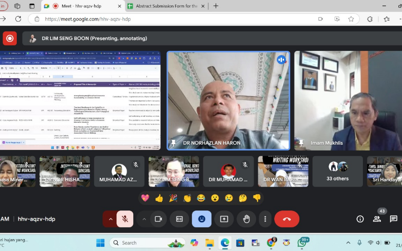Switch to Abstract Submission Form tab
The height and width of the screenshot is (251, 402).
tap(167, 6)
